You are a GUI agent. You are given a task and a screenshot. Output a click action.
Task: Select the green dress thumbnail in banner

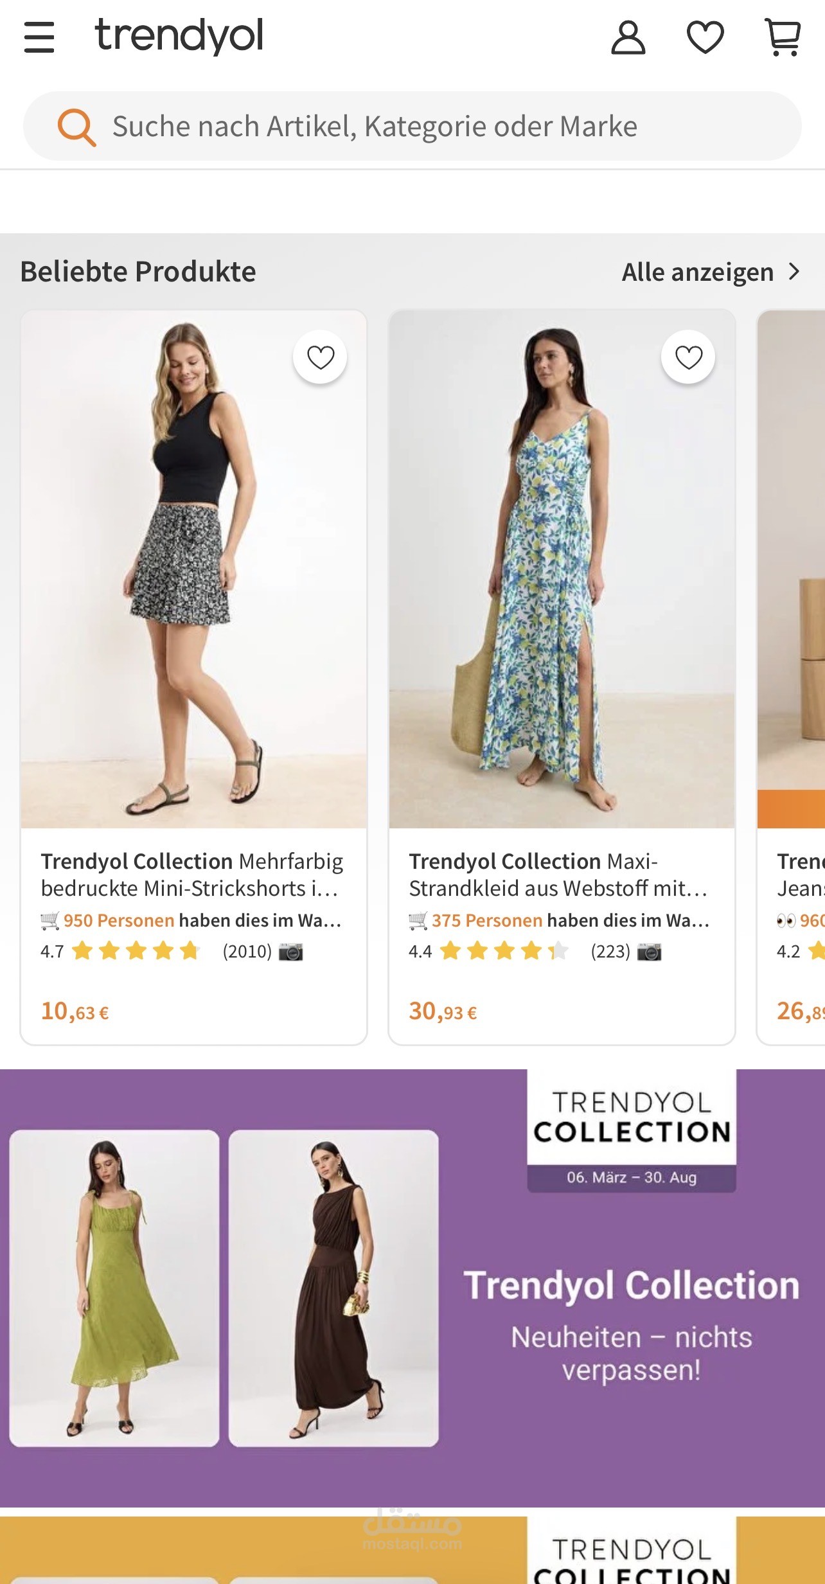tap(114, 1288)
